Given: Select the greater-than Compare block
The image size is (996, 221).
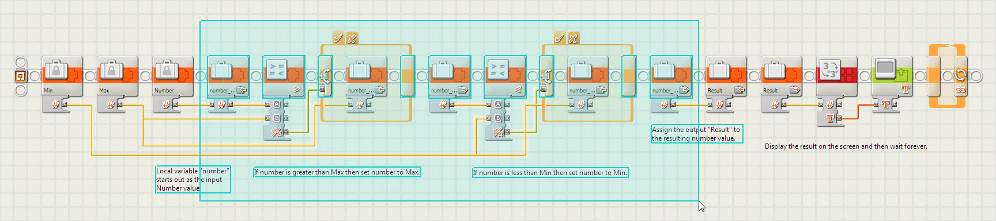Looking at the screenshot, I should [x=284, y=76].
